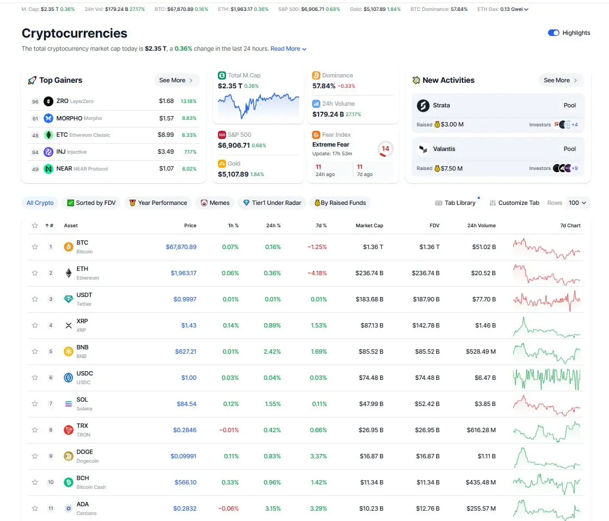This screenshot has width=609, height=521.
Task: Switch to Tier1 Under Radar tab
Action: click(272, 203)
